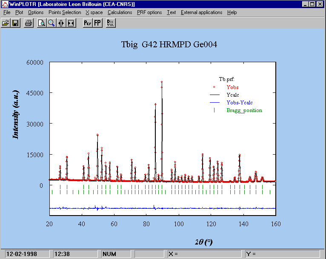326x259 pixels.
Task: Click the Yobs legend entry
Action: tap(232, 87)
